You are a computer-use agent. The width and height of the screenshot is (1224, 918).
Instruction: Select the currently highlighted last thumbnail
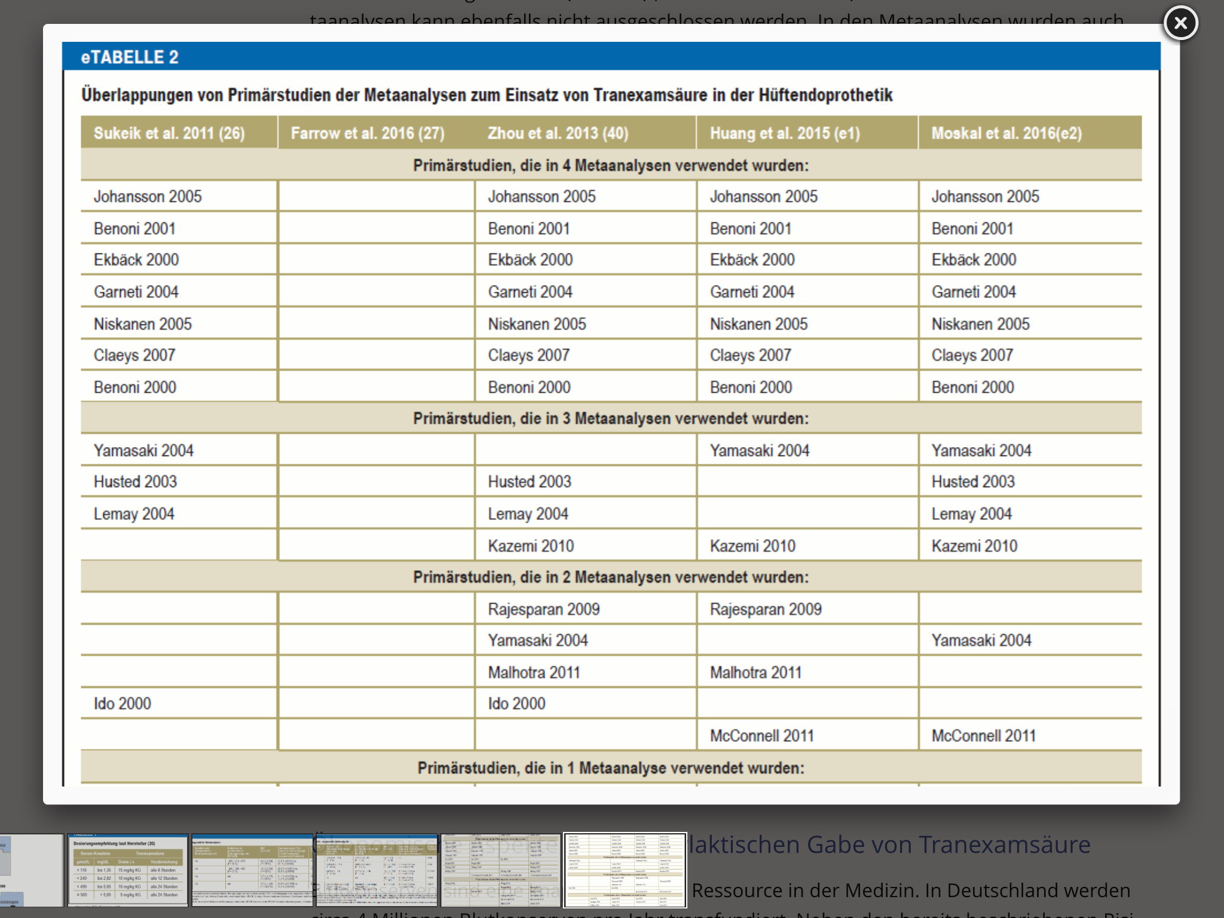click(x=625, y=870)
